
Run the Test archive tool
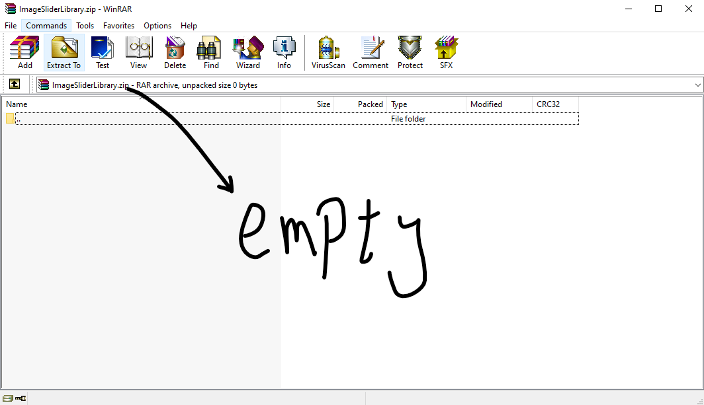point(103,52)
